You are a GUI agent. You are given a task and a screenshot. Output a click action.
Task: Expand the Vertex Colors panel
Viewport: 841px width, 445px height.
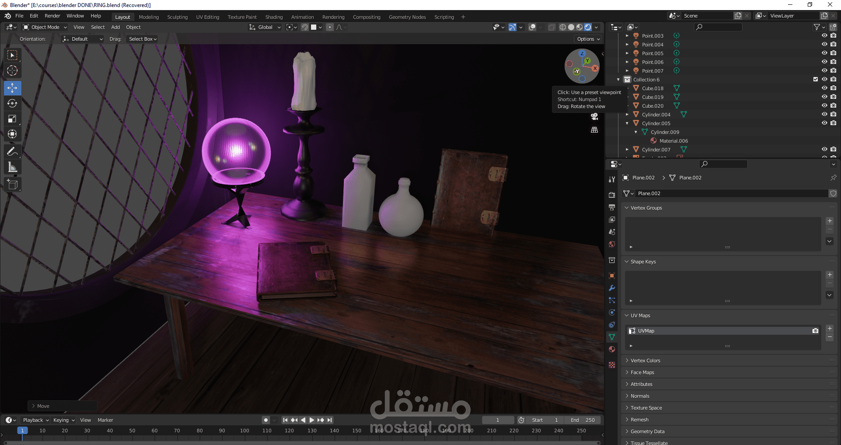coord(645,361)
